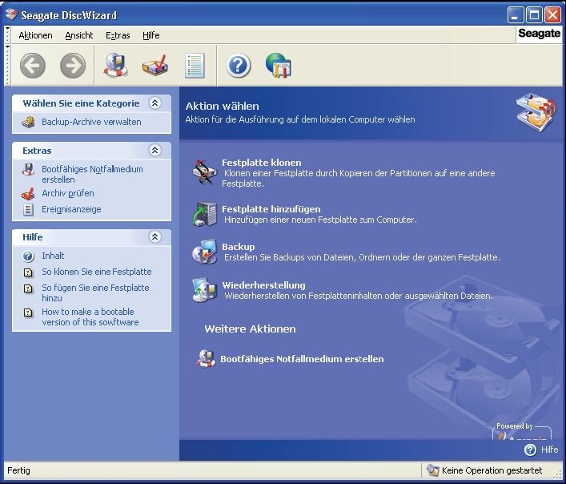Open the event log list toolbar icon
566x484 pixels.
tap(195, 66)
